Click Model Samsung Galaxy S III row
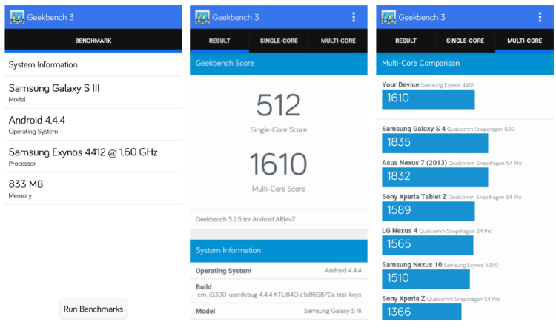Viewport: 556px width, 333px height. (x=278, y=311)
